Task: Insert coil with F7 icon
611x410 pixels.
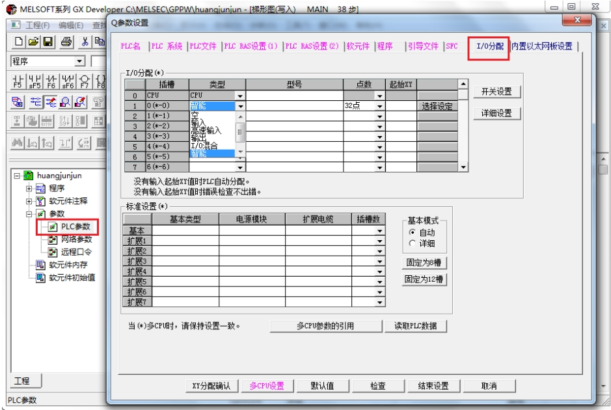Action: [85, 81]
